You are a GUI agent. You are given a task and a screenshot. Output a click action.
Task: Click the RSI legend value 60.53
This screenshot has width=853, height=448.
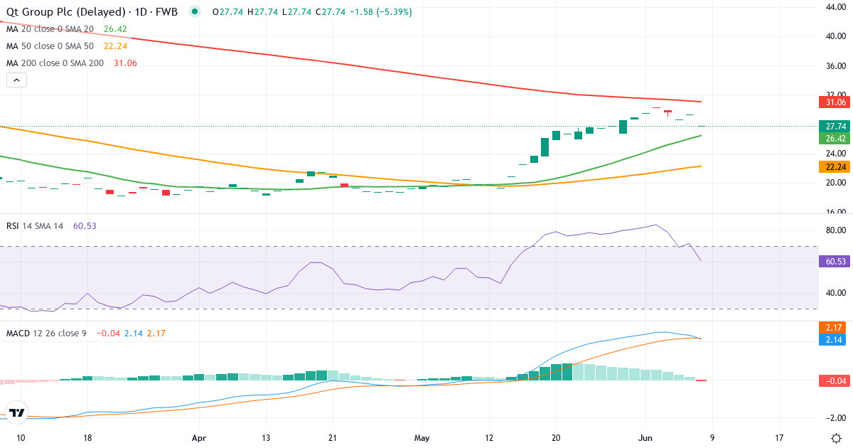(x=85, y=225)
